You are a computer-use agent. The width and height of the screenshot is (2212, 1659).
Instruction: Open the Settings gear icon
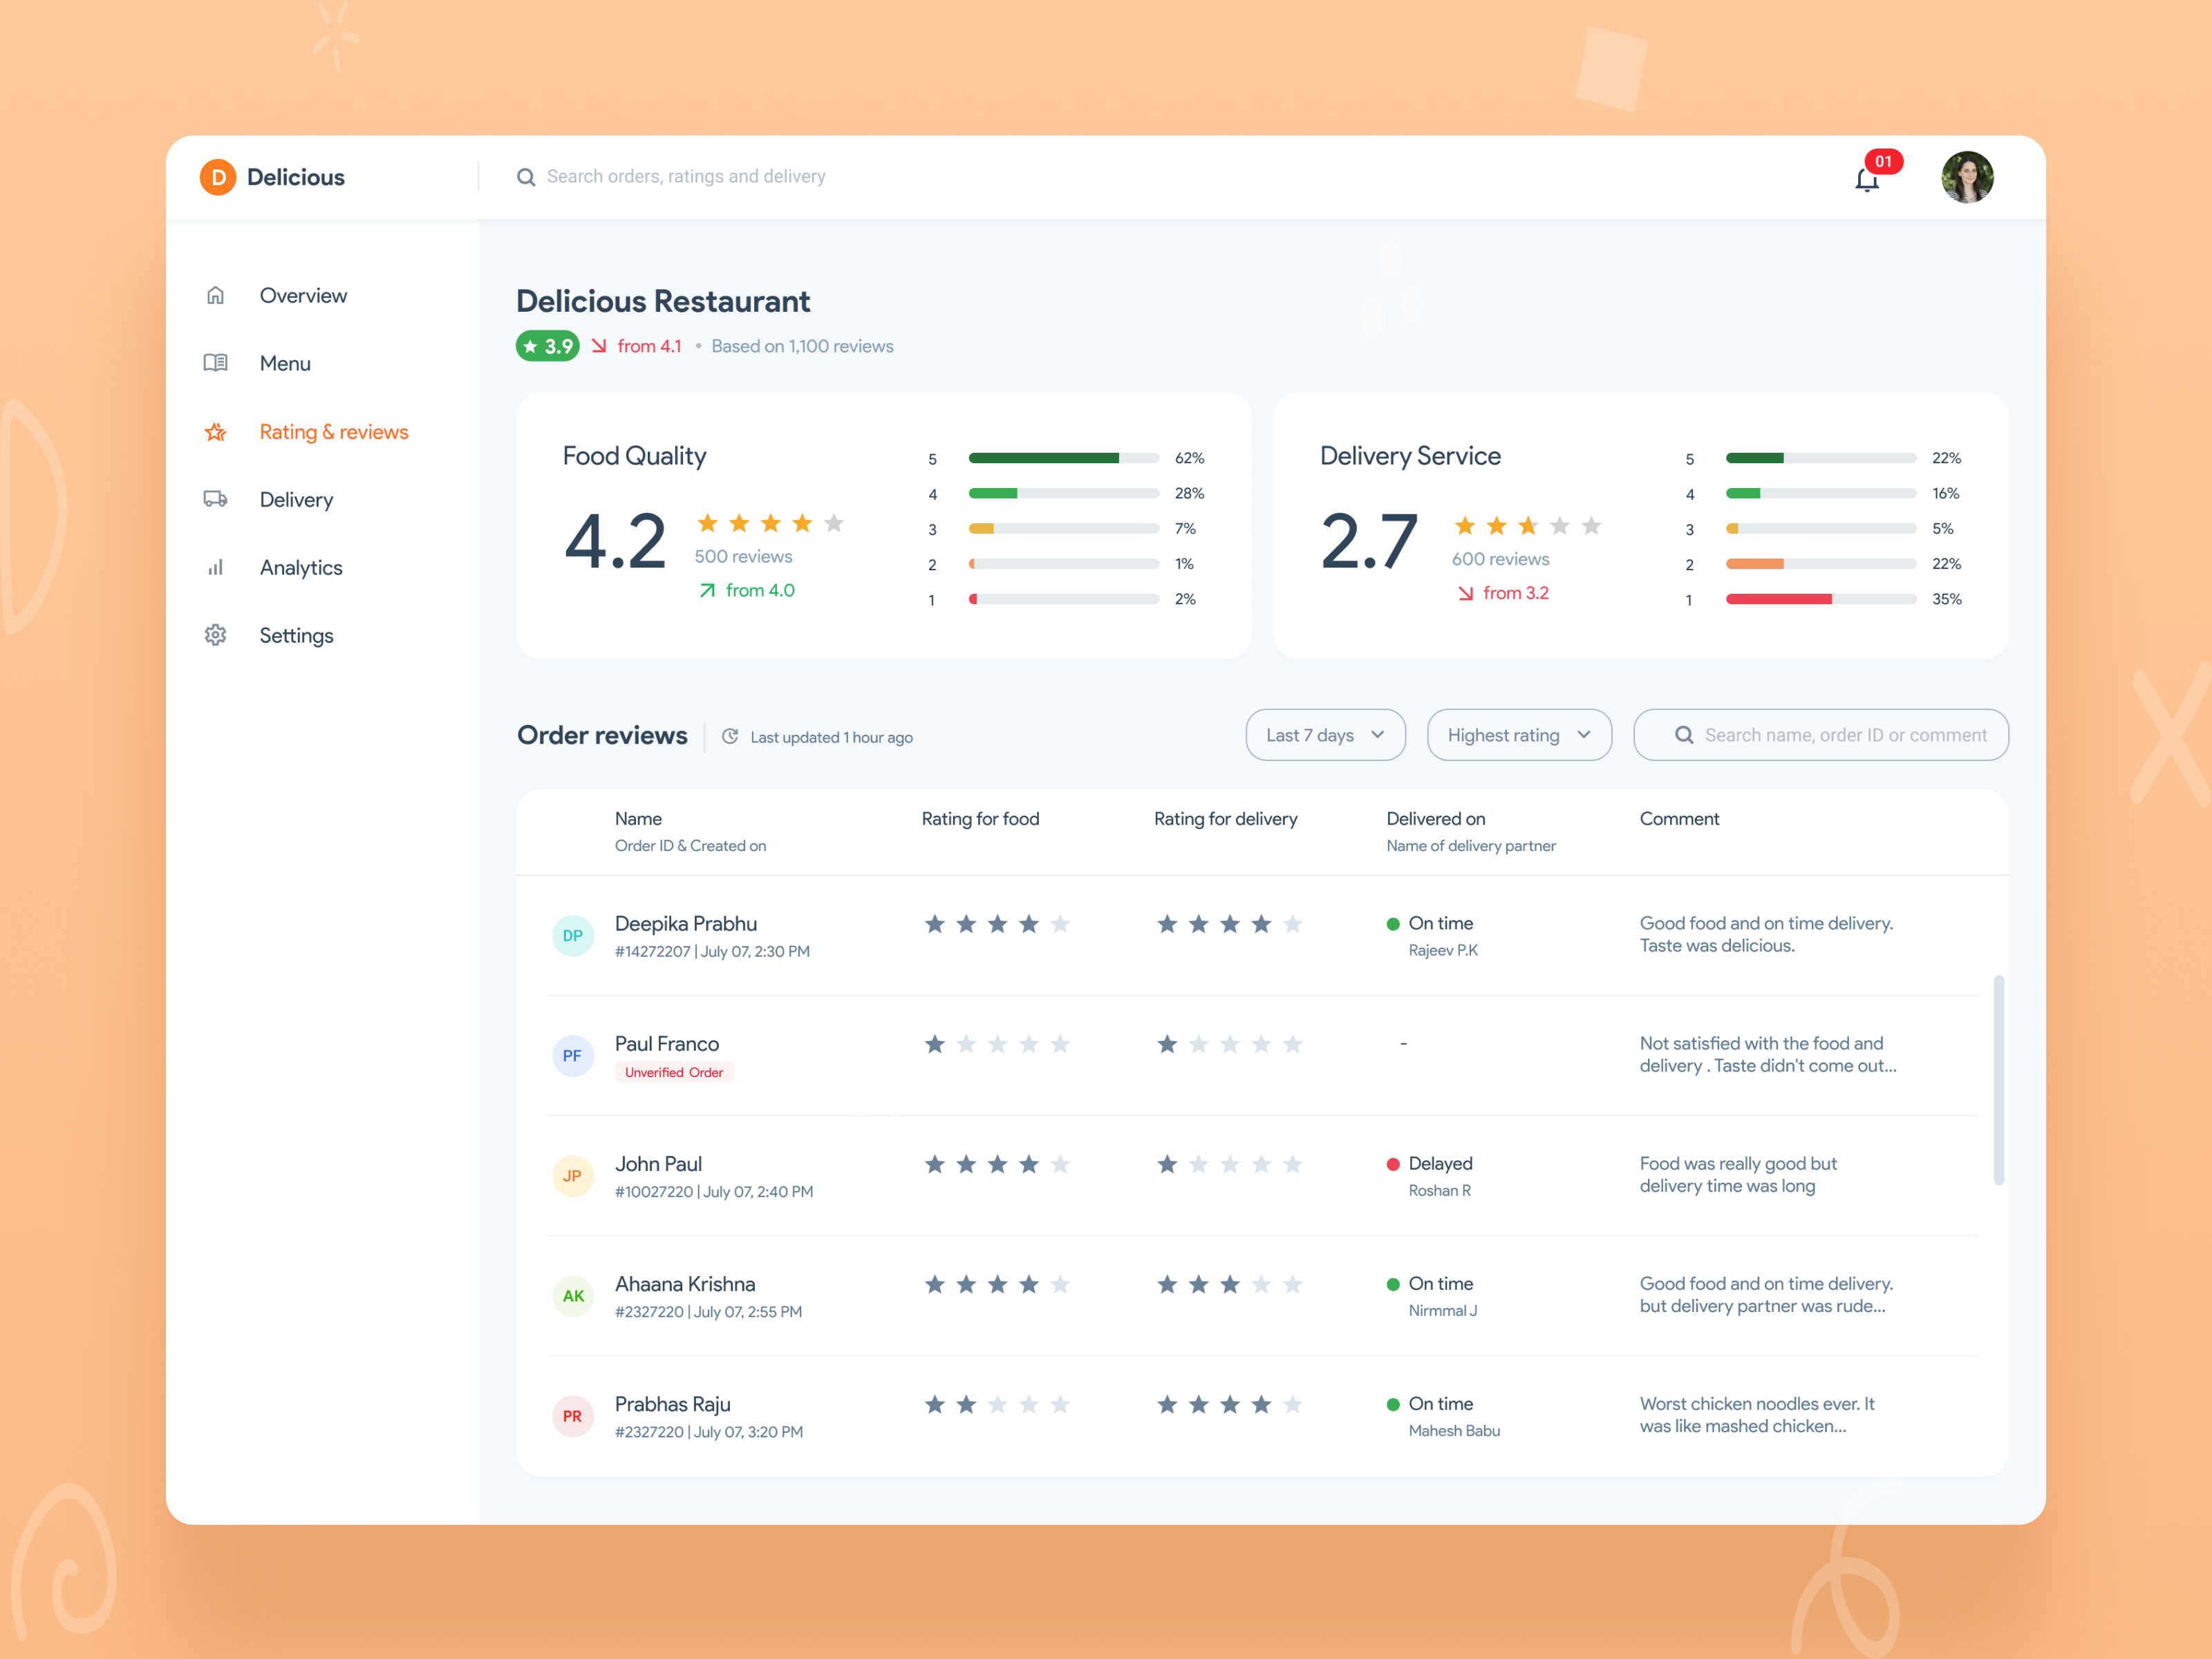pos(215,635)
